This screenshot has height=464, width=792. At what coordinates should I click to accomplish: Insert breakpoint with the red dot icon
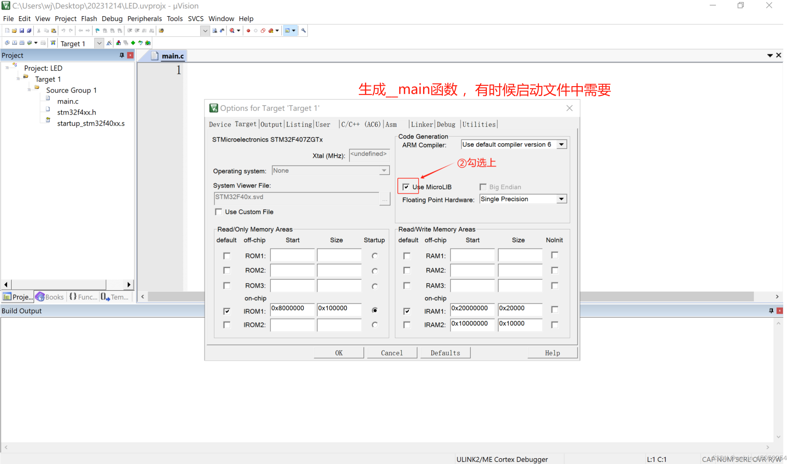click(248, 30)
